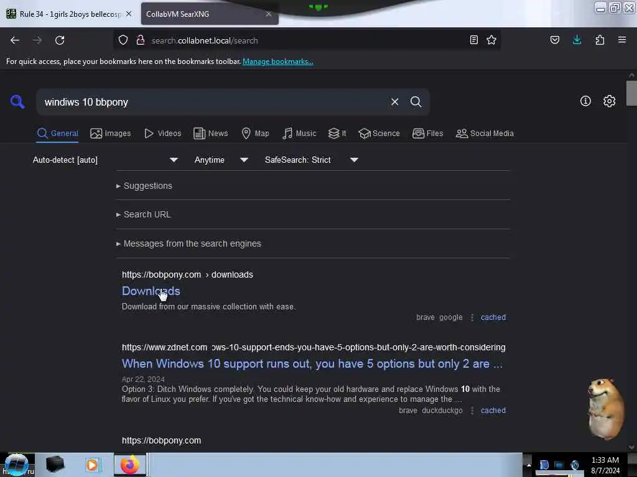Click the SearXNG magnifier logo

[x=17, y=101]
